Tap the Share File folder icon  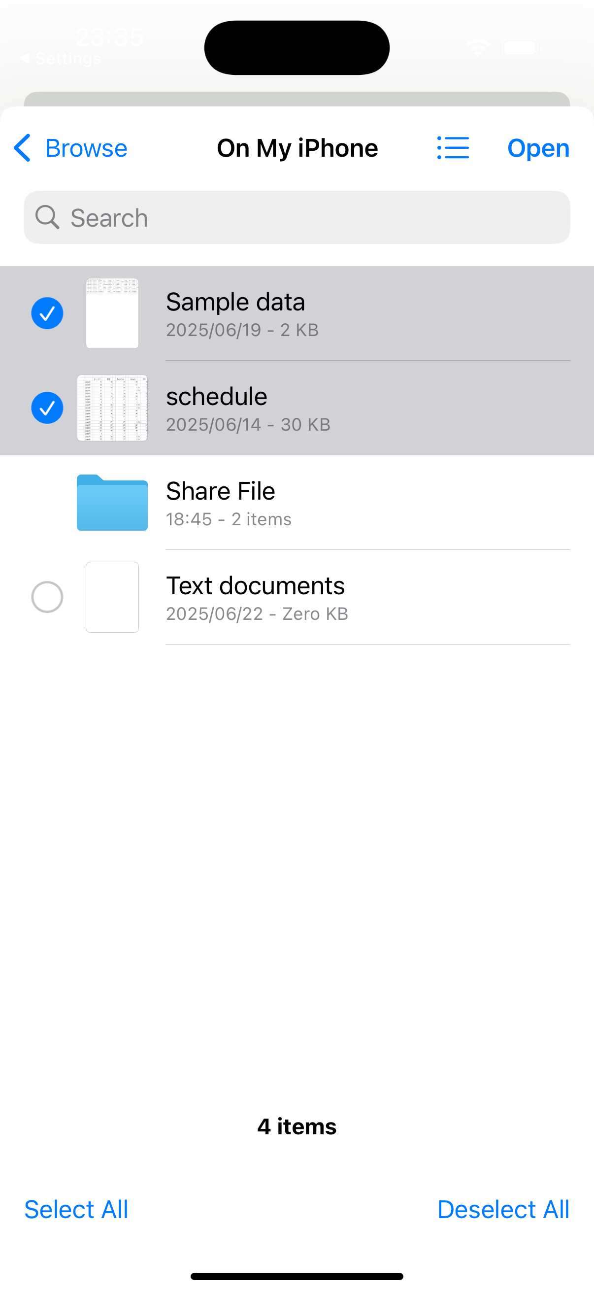pyautogui.click(x=112, y=503)
